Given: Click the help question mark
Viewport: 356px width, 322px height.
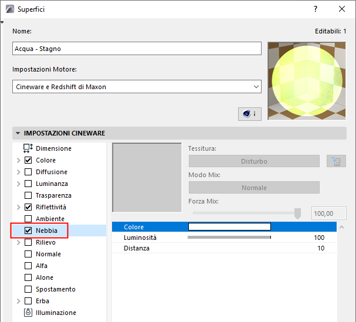Looking at the screenshot, I should point(316,9).
